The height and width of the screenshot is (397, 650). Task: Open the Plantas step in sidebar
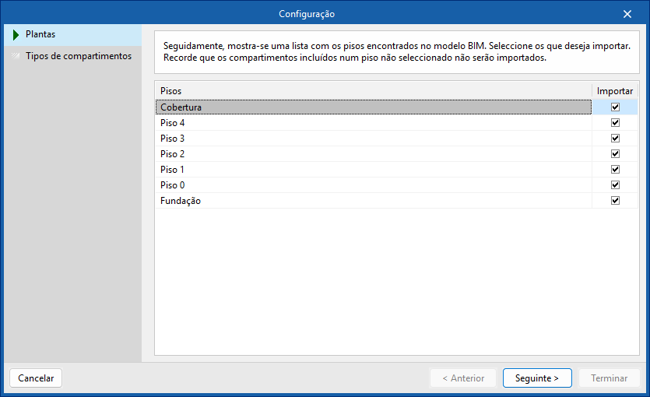(x=40, y=35)
